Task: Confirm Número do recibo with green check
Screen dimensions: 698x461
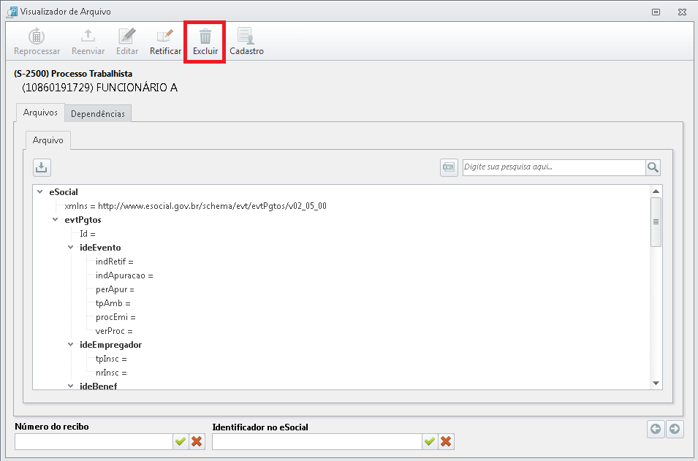Action: (181, 441)
